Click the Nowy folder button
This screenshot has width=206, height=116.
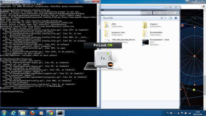point(108,18)
